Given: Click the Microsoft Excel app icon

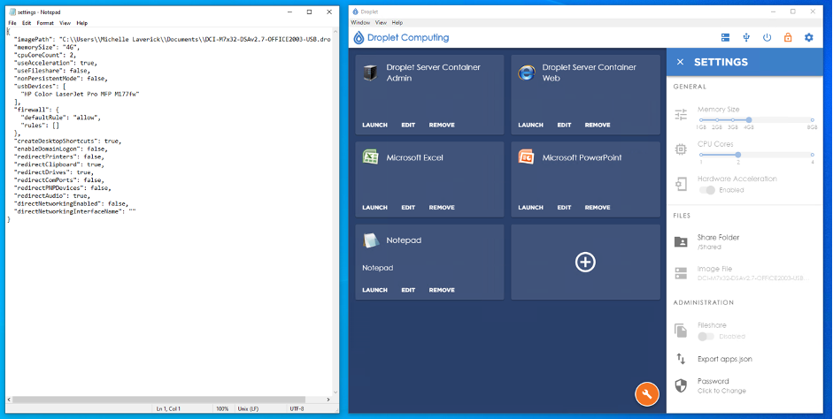Looking at the screenshot, I should [370, 157].
